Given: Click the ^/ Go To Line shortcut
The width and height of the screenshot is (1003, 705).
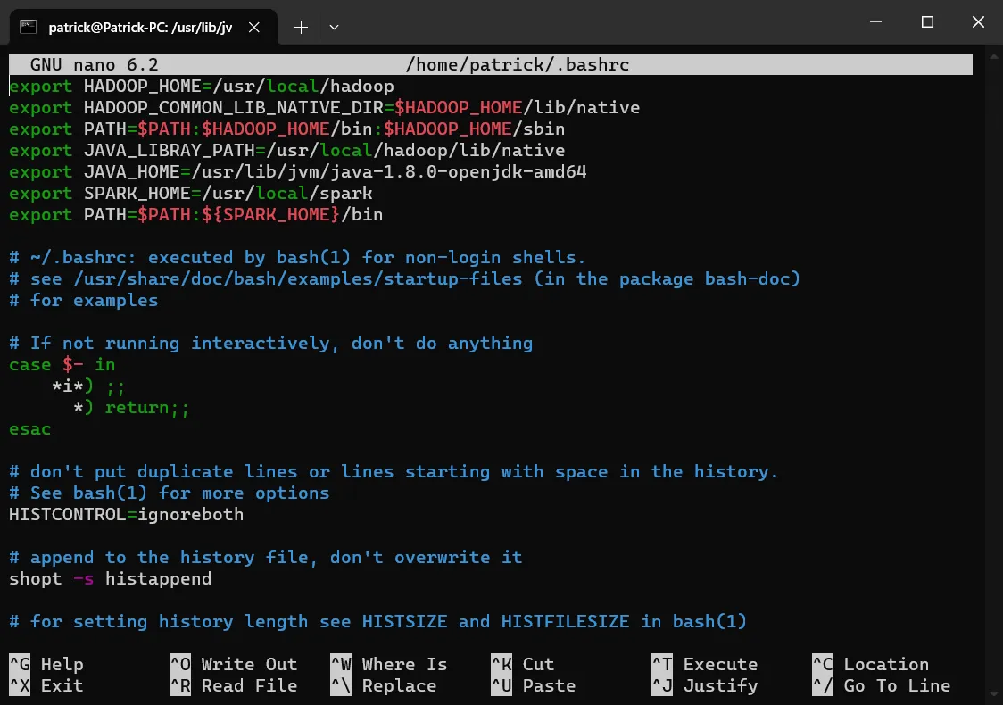Looking at the screenshot, I should 882,685.
